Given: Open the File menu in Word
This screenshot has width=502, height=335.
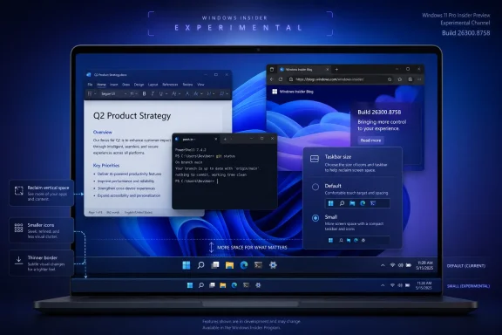Looking at the screenshot, I should point(90,85).
